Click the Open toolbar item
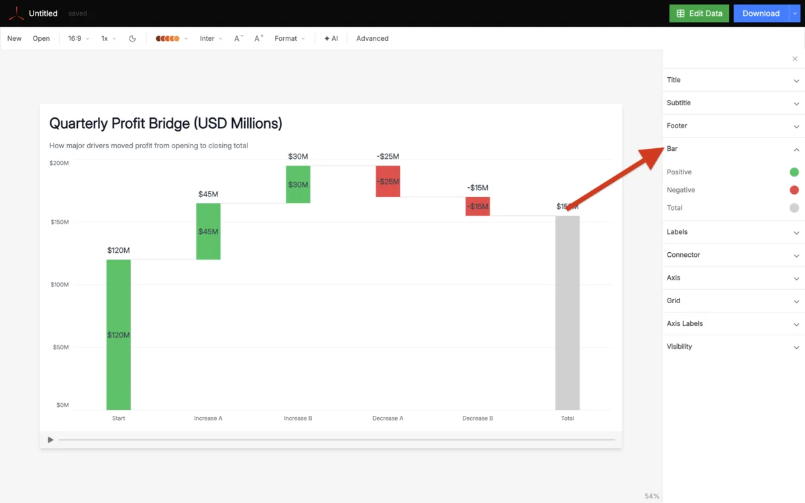The image size is (805, 503). [41, 38]
